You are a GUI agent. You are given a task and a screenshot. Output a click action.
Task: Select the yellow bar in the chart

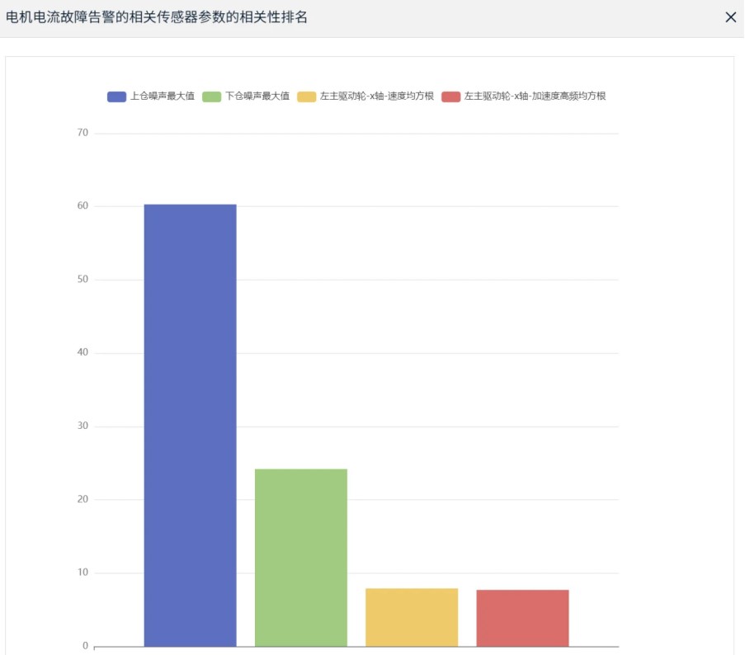coord(411,617)
